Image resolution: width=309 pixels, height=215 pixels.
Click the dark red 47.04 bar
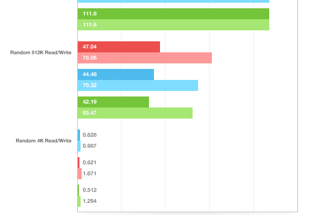click(119, 47)
